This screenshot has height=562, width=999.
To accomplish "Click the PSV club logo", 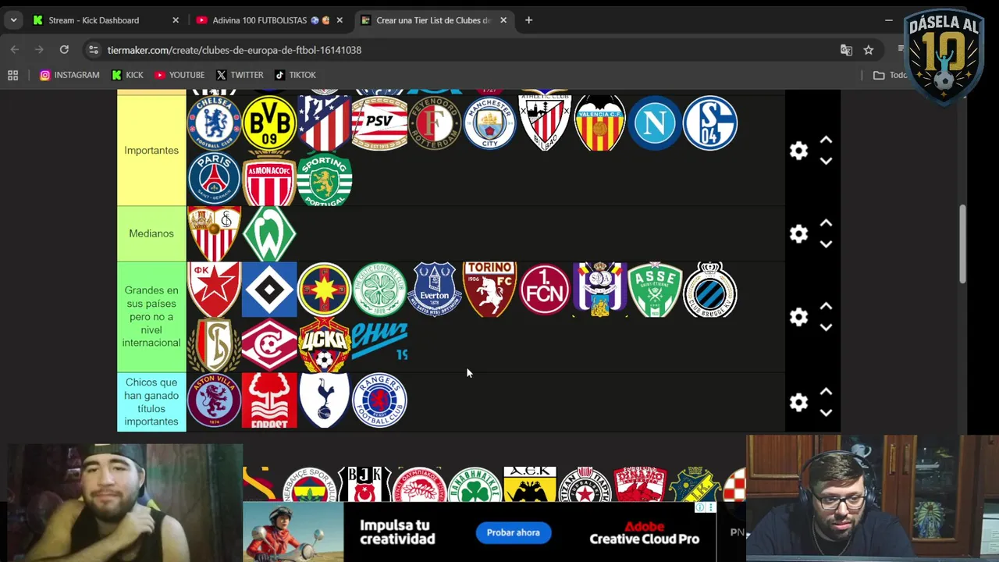I will 379,123.
